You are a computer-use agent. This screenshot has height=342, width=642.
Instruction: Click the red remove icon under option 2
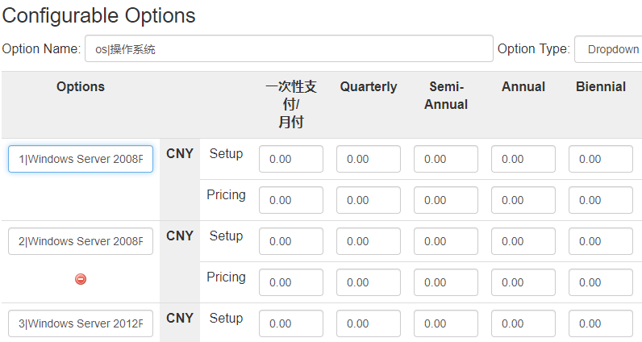pos(81,279)
